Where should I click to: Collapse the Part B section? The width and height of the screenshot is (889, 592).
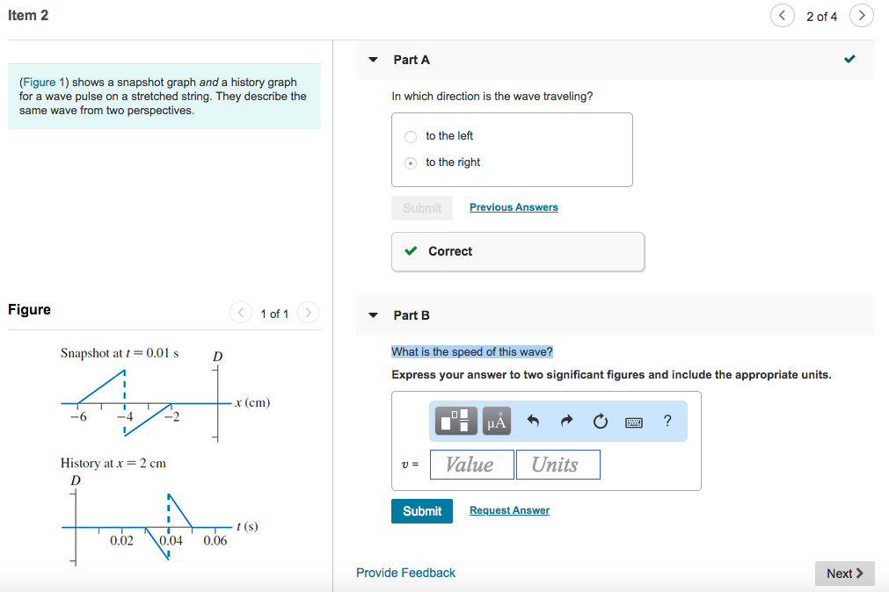coord(373,315)
